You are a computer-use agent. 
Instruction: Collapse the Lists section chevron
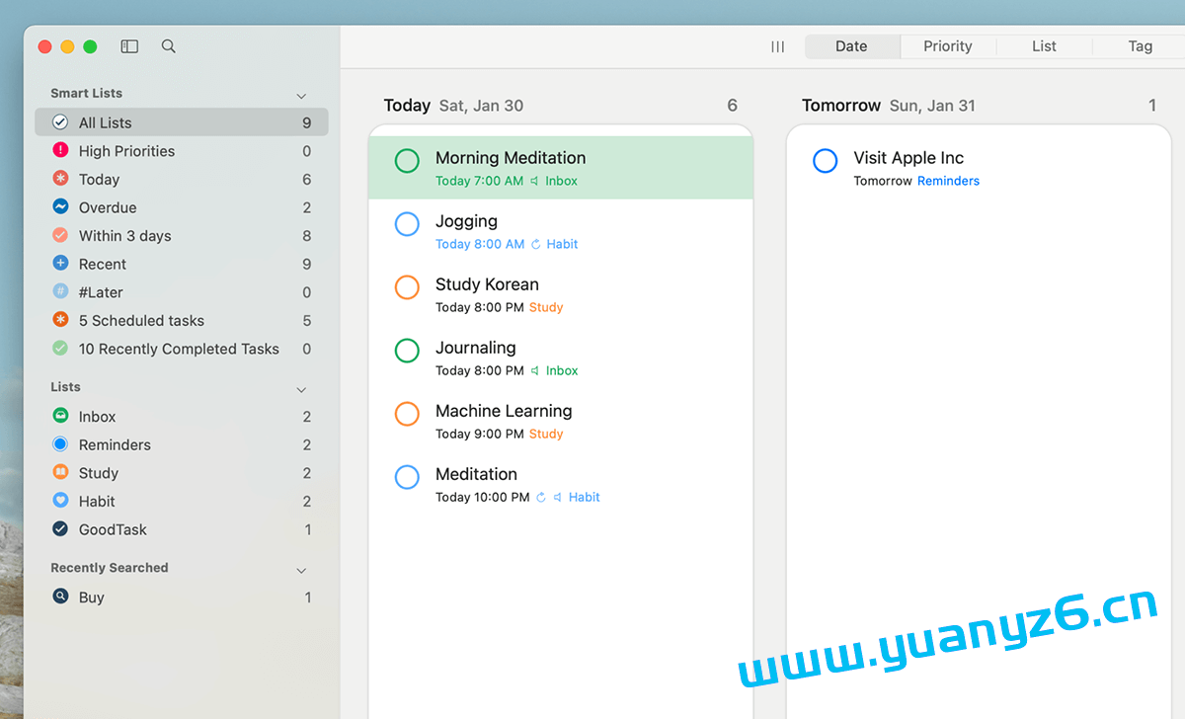301,390
